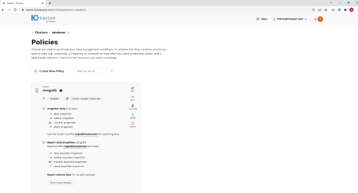
Task: Click the address bar zoom magnifier icon
Action: tap(314, 10)
